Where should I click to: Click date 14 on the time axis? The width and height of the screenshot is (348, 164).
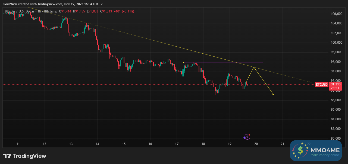97,144
